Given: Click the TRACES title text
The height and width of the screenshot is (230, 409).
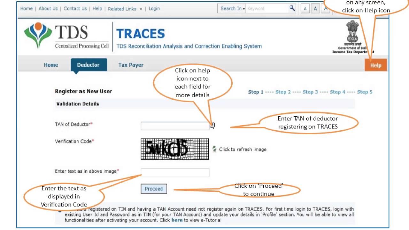Looking at the screenshot, I should coord(141,34).
